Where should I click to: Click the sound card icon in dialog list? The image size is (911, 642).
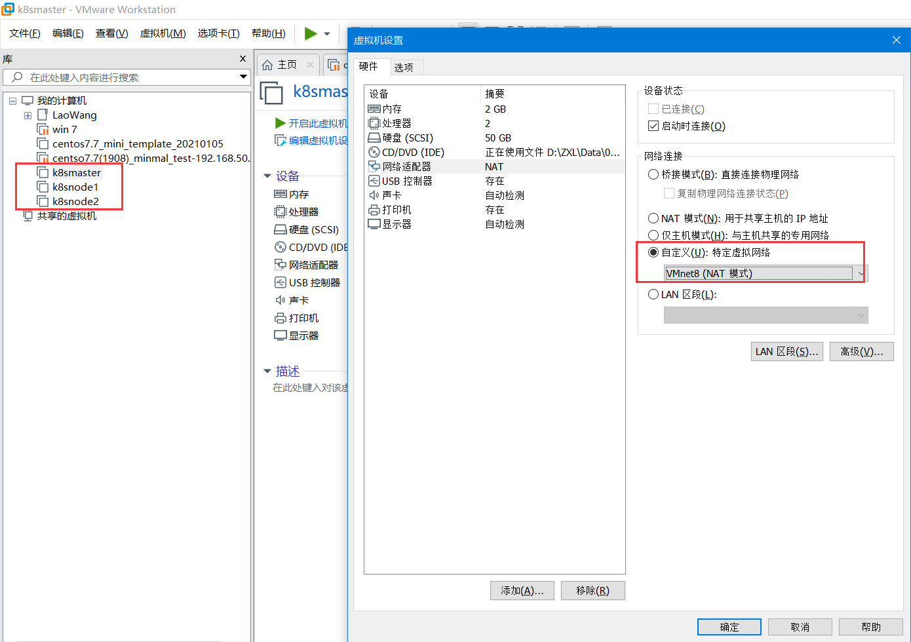click(x=374, y=195)
